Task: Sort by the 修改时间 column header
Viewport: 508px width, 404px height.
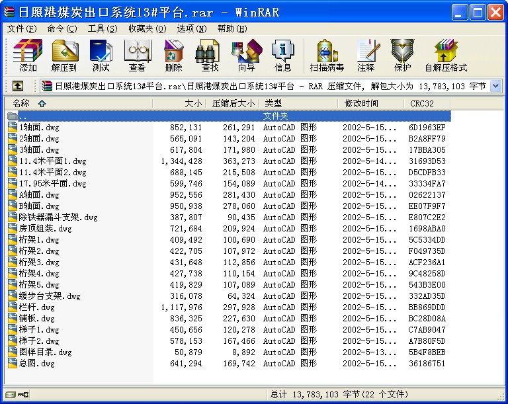Action: (371, 103)
